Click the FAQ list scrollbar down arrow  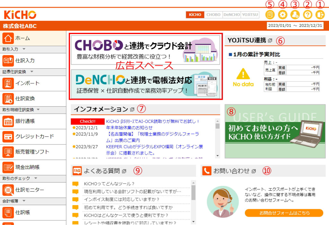(x=193, y=221)
